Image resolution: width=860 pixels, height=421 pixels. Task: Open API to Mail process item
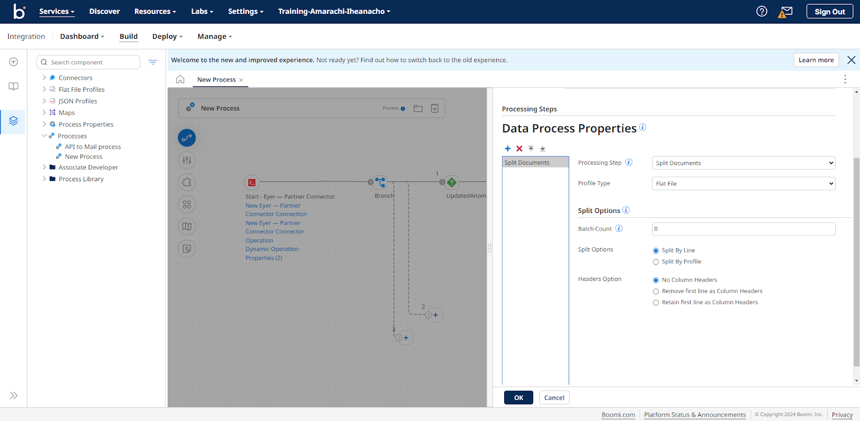(92, 146)
